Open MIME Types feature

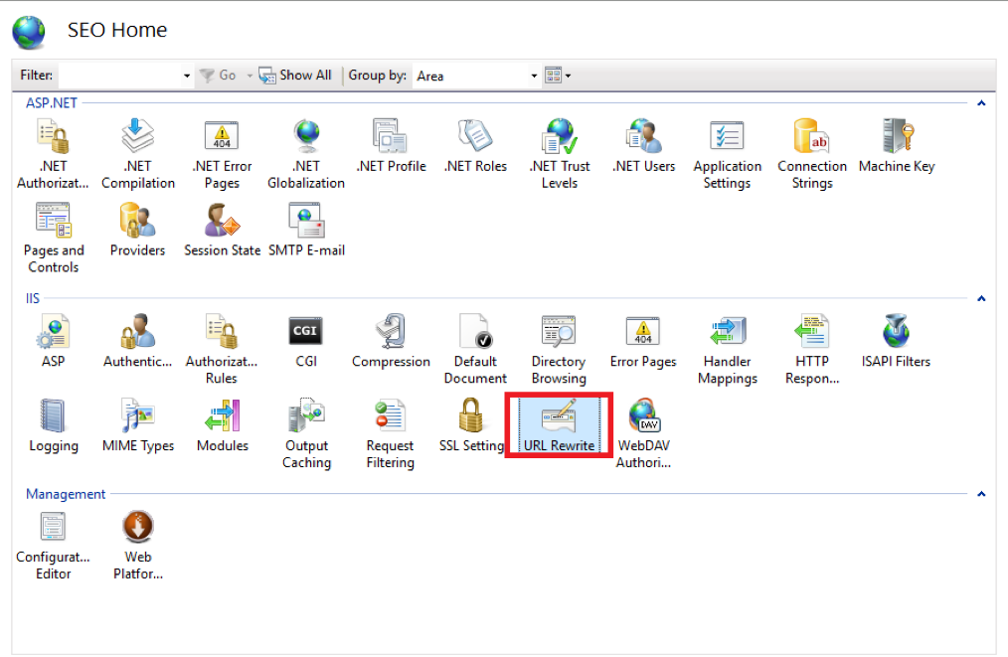[137, 425]
